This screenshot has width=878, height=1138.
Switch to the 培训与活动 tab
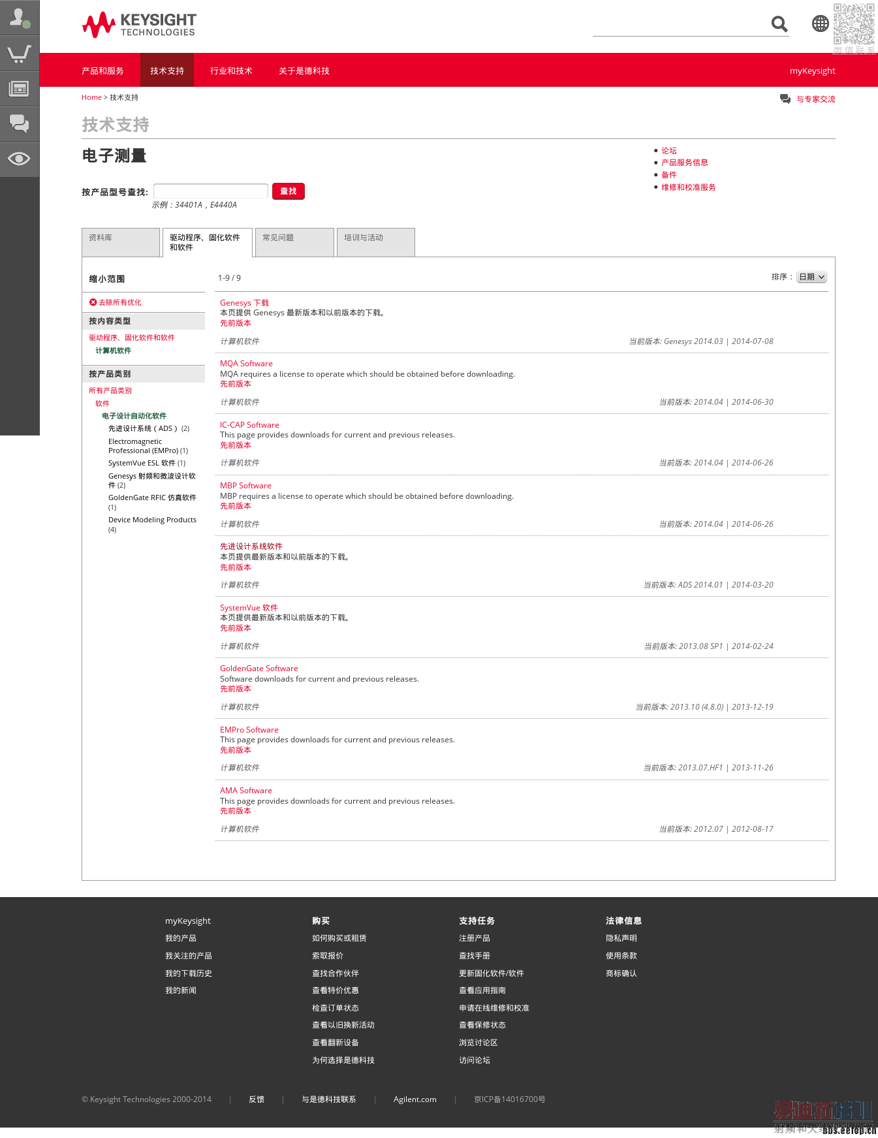point(376,242)
